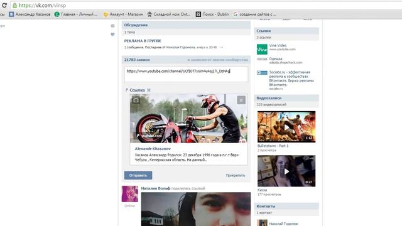Play the Киска video thumbnail

pyautogui.click(x=286, y=171)
